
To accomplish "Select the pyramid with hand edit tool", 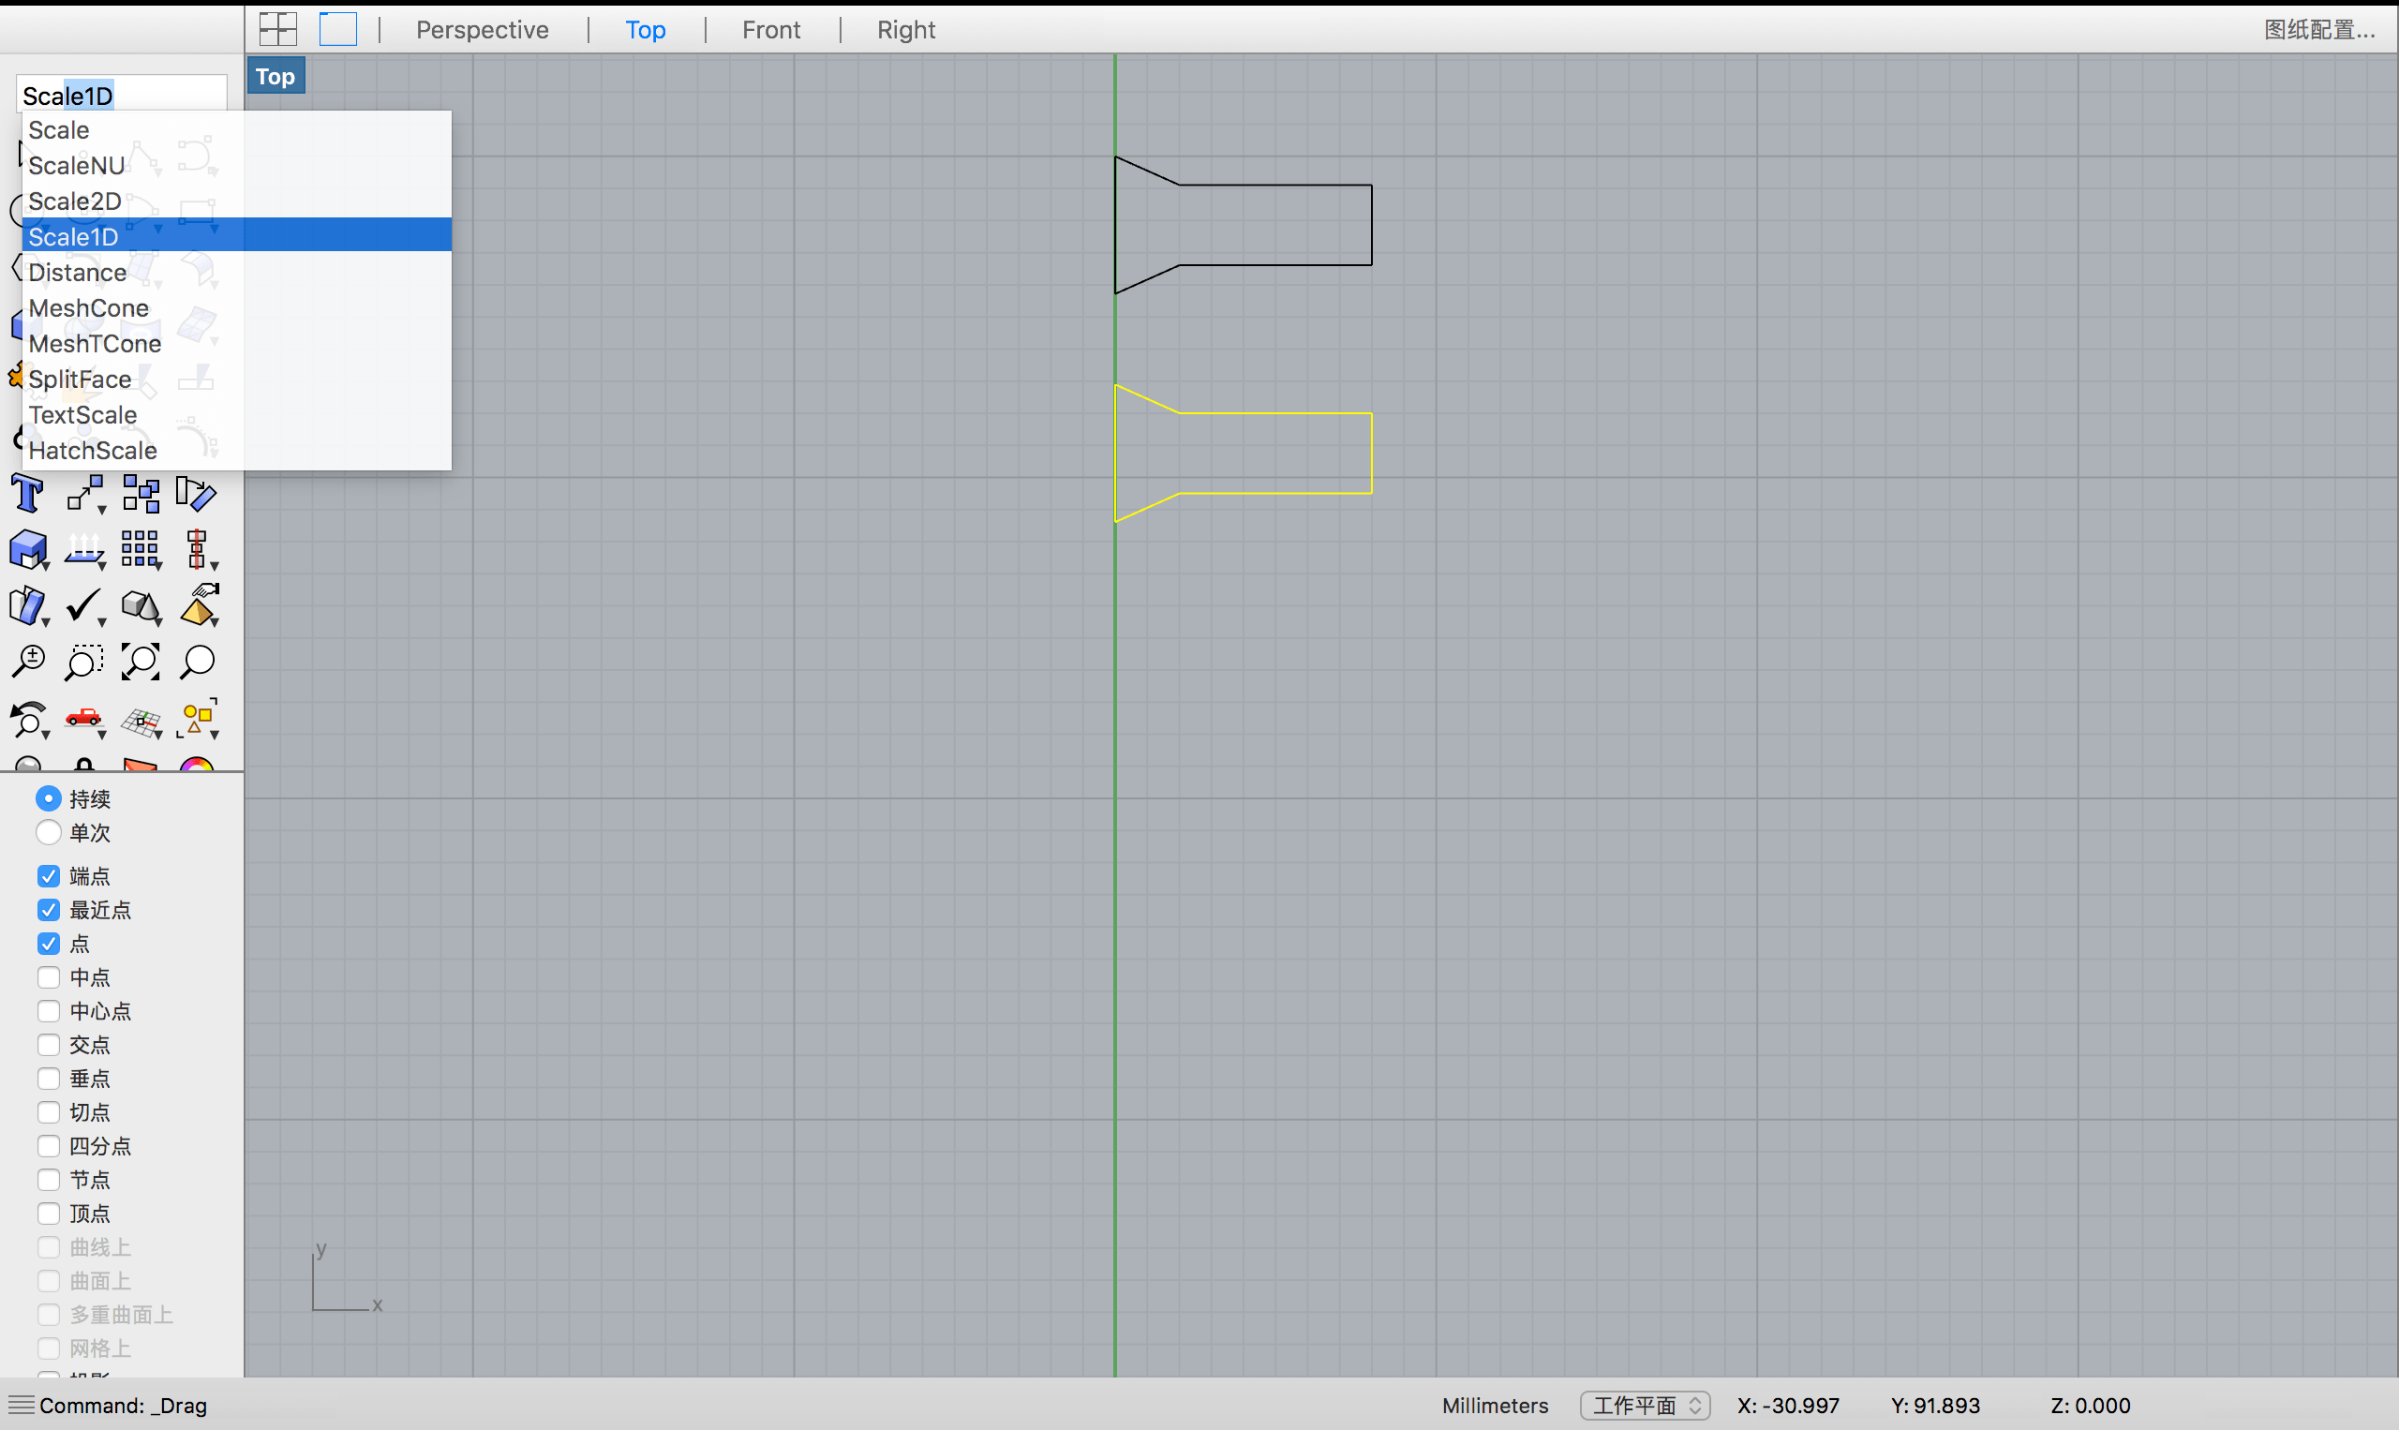I will (199, 605).
